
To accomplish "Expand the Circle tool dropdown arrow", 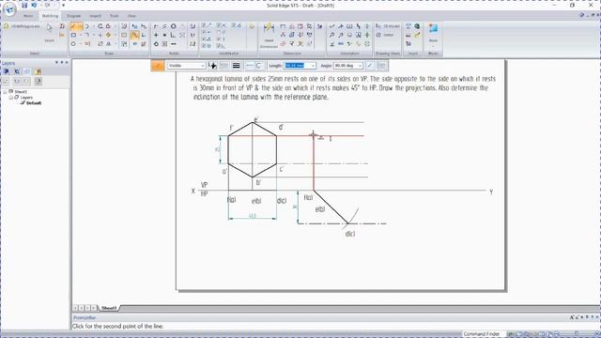I will [80, 44].
